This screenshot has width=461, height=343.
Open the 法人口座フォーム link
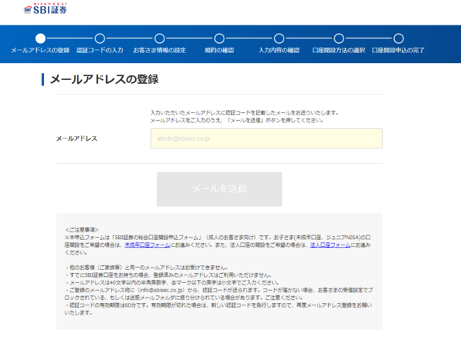pyautogui.click(x=330, y=245)
